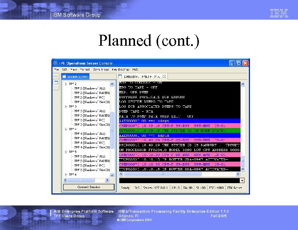Maximize the TPF Operations Server Console window
The image size is (298, 230).
239,63
